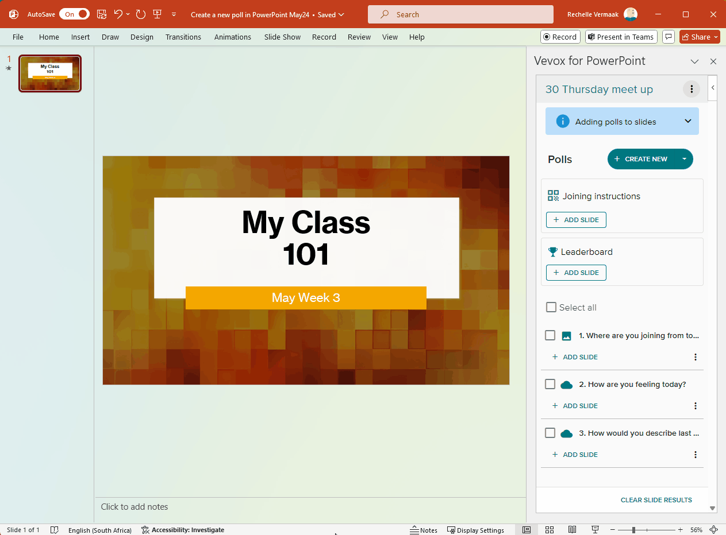Viewport: 726px width, 535px height.
Task: Open Display Settings from the status bar
Action: point(476,529)
